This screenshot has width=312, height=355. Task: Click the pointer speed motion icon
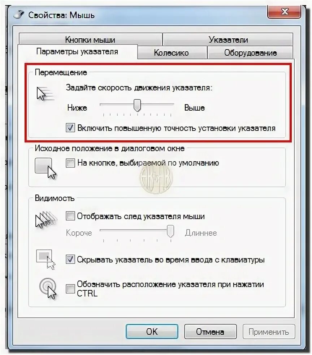tap(45, 93)
